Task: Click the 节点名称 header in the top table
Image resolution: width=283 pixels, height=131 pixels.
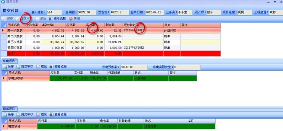Action: (16, 25)
